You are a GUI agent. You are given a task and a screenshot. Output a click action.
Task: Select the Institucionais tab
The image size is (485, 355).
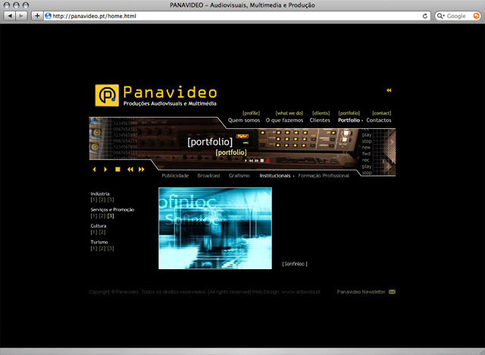(x=275, y=175)
